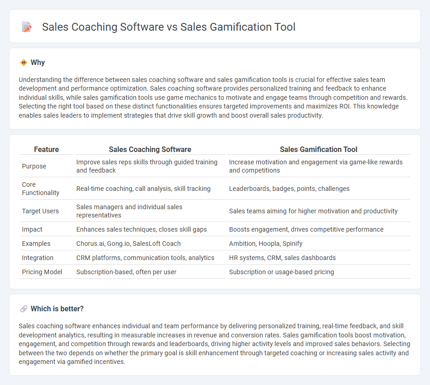The width and height of the screenshot is (430, 385).
Task: Click the cell 'Sales managers and individual sales representatives'
Action: point(150,211)
